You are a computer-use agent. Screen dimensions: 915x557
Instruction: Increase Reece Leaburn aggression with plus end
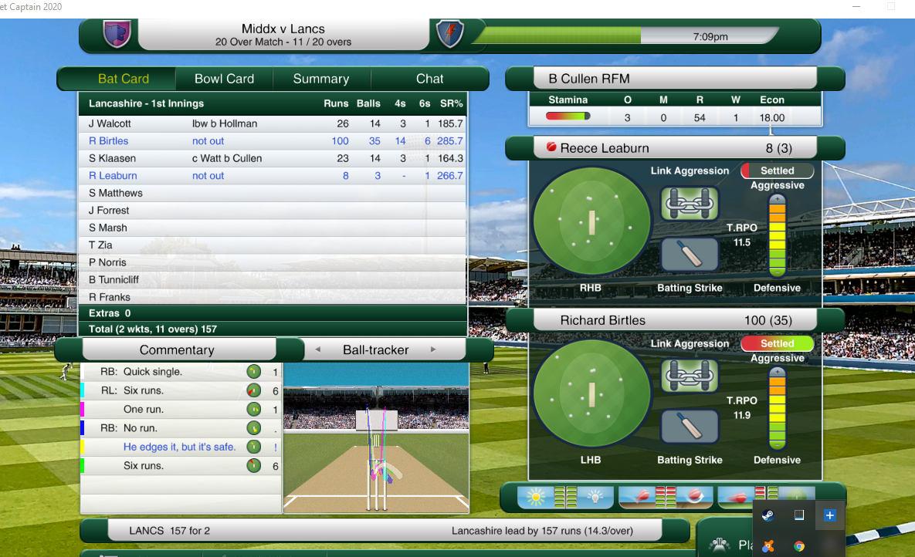[x=777, y=199]
